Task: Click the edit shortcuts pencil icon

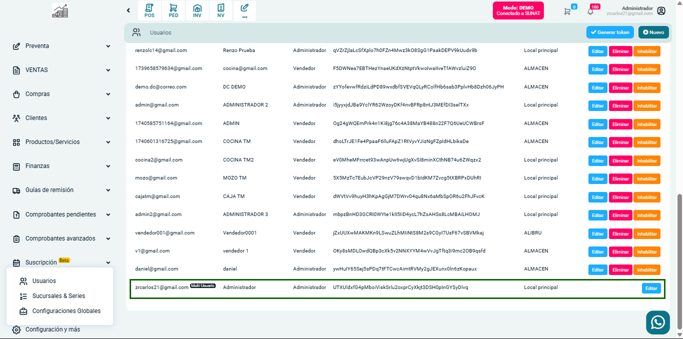Action: 244,10
